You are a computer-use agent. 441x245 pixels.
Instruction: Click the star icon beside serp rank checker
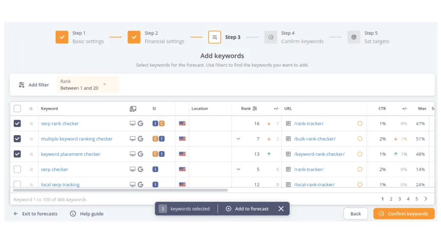pyautogui.click(x=31, y=123)
